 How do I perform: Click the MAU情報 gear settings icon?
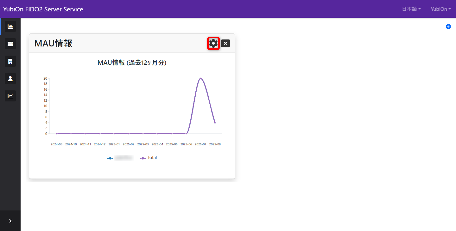(x=213, y=43)
